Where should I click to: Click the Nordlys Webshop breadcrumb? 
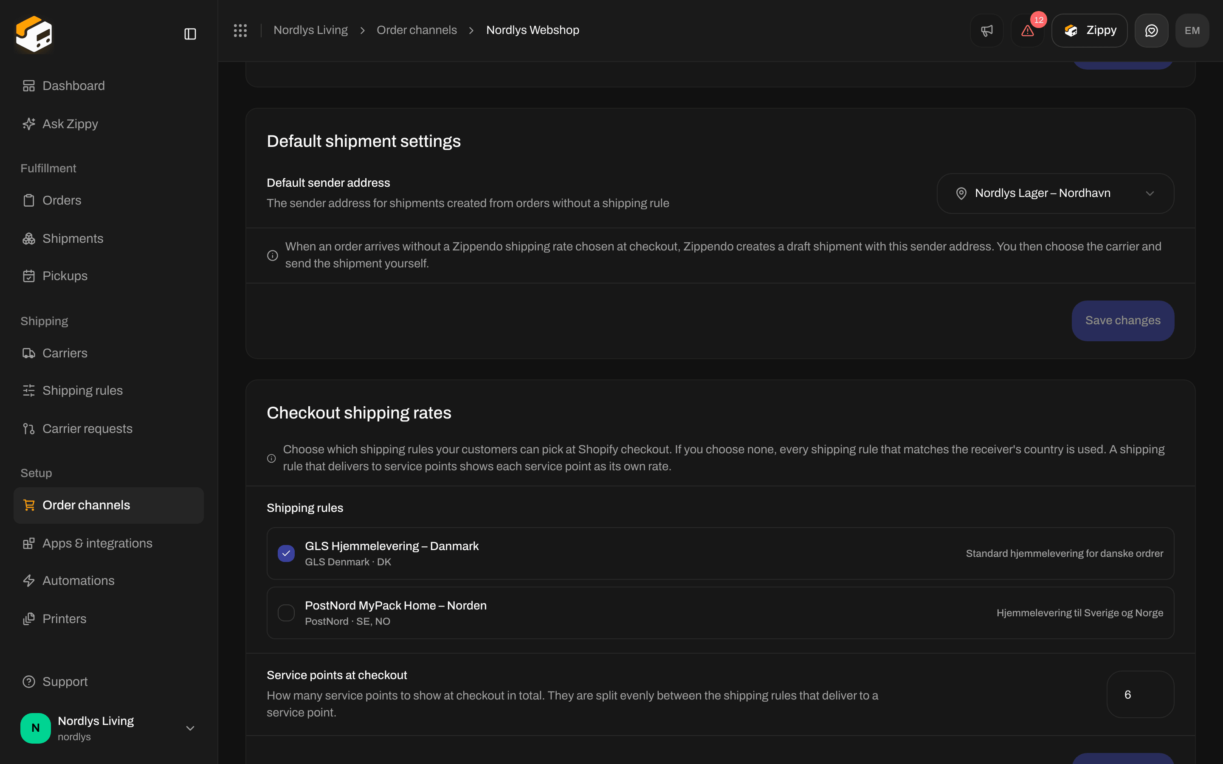point(533,30)
